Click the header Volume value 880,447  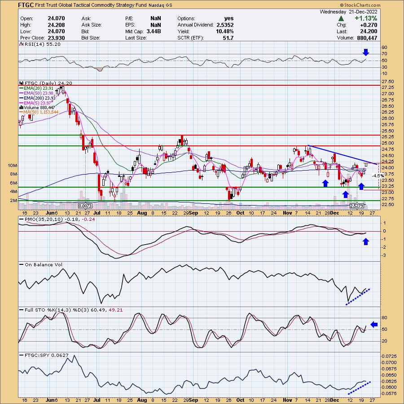367,38
